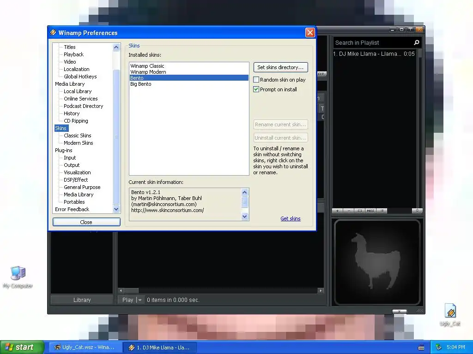Open DSP/Effect plug-ins page
Screen dimensions: 473x354
pyautogui.click(x=76, y=180)
